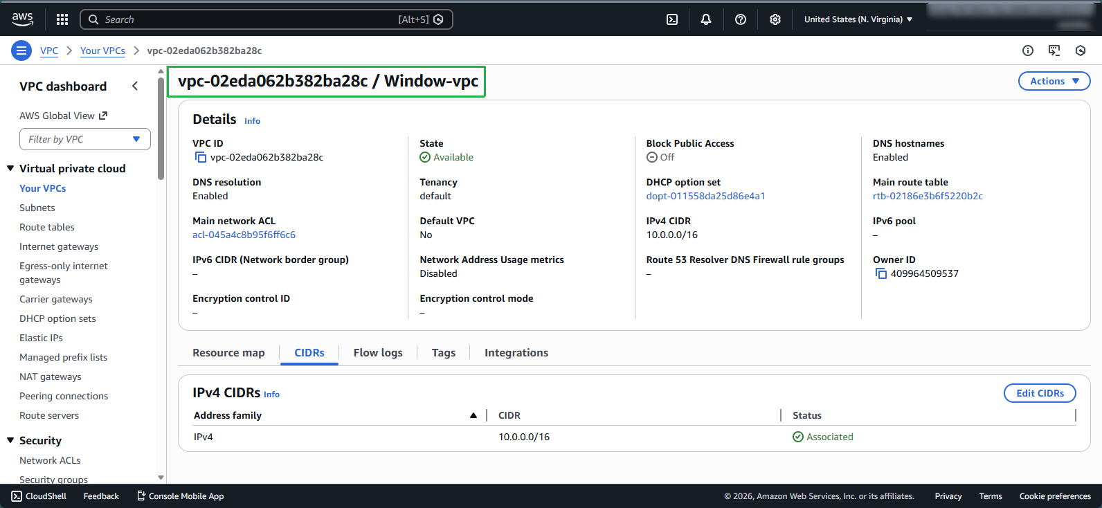
Task: Collapse Virtual private cloud section
Action: [10, 168]
